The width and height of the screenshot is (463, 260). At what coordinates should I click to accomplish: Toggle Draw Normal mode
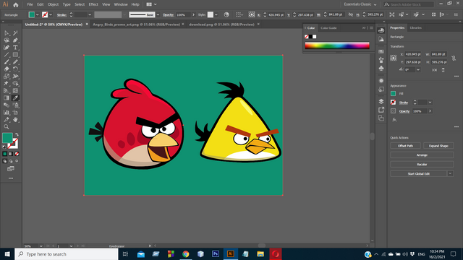pyautogui.click(x=5, y=161)
